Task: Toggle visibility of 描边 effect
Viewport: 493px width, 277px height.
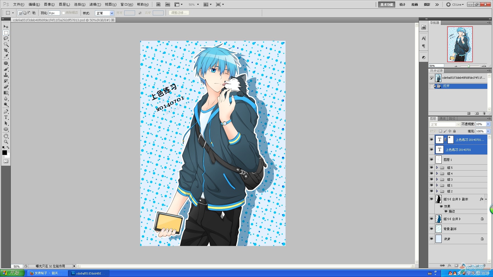Action: coord(446,211)
